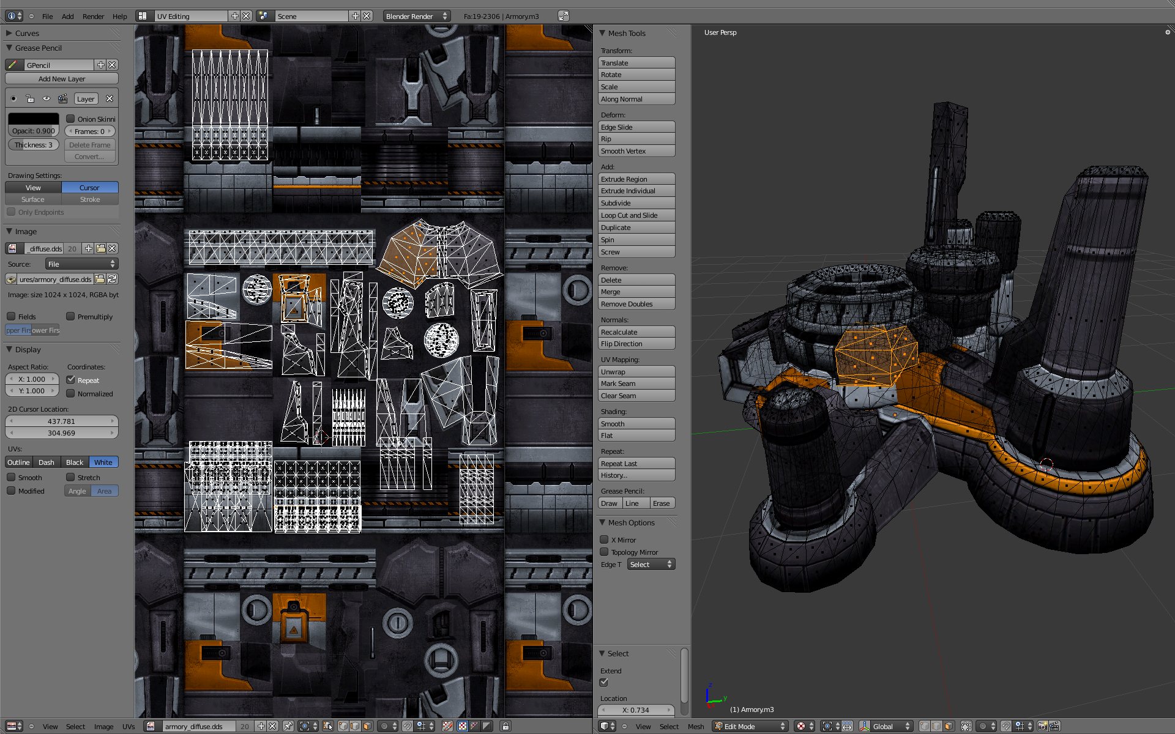The width and height of the screenshot is (1175, 734).
Task: Toggle the pin icon in the UV editor header
Action: tap(289, 727)
